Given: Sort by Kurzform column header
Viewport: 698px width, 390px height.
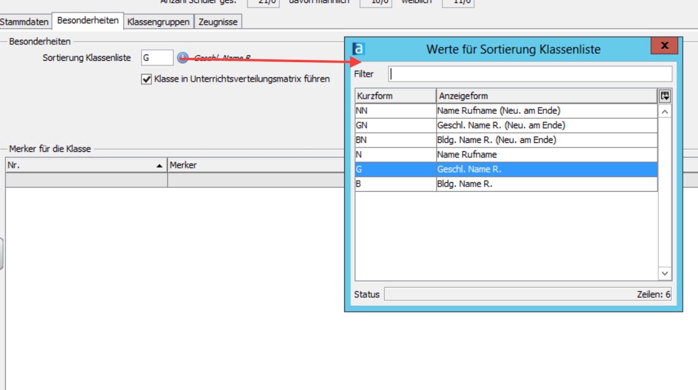Looking at the screenshot, I should (395, 96).
